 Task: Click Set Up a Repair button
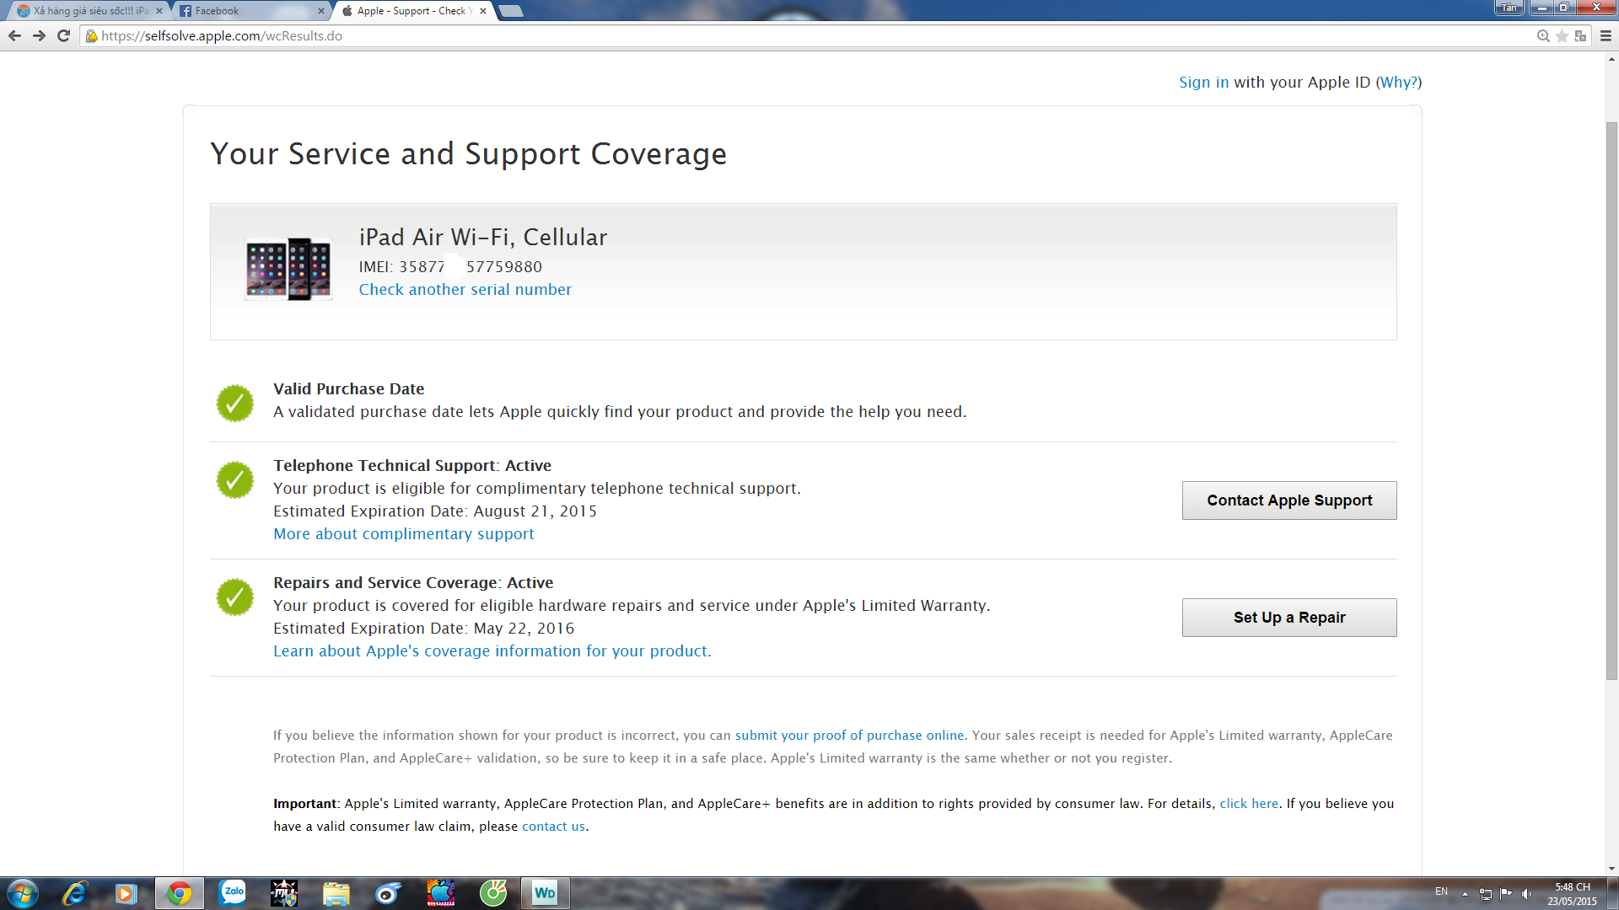pyautogui.click(x=1288, y=618)
